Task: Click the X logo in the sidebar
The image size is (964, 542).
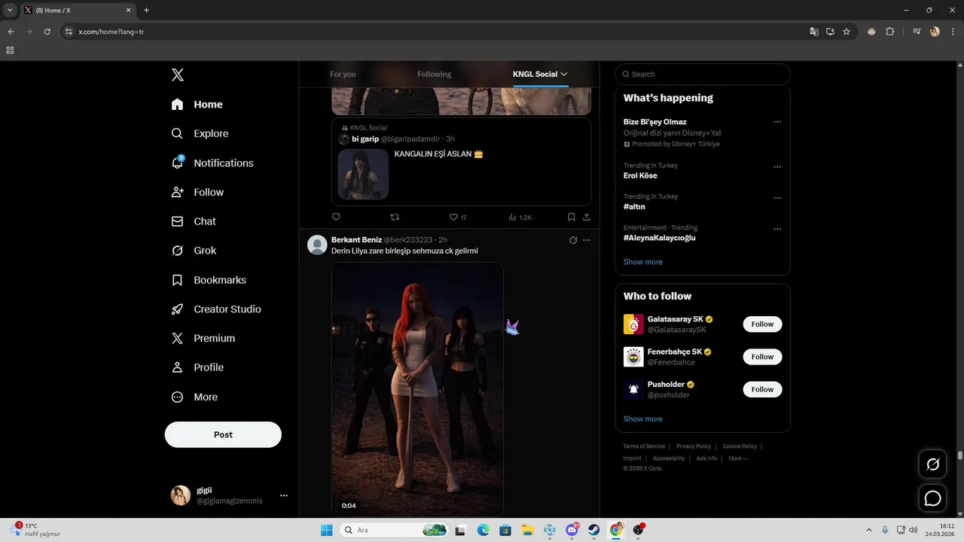Action: [178, 75]
